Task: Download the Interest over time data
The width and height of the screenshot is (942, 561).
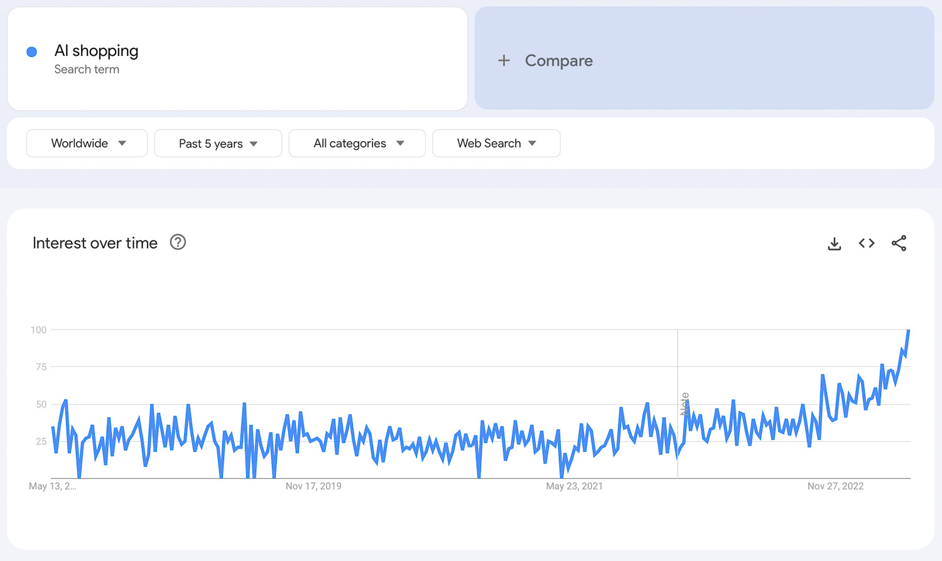Action: coord(834,243)
